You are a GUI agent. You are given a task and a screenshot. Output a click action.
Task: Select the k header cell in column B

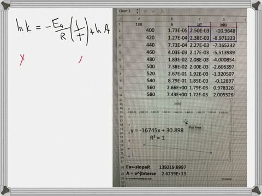tap(172, 24)
